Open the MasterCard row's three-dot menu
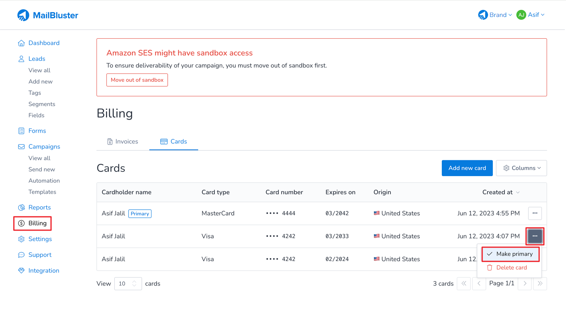The image size is (566, 321). 535,213
